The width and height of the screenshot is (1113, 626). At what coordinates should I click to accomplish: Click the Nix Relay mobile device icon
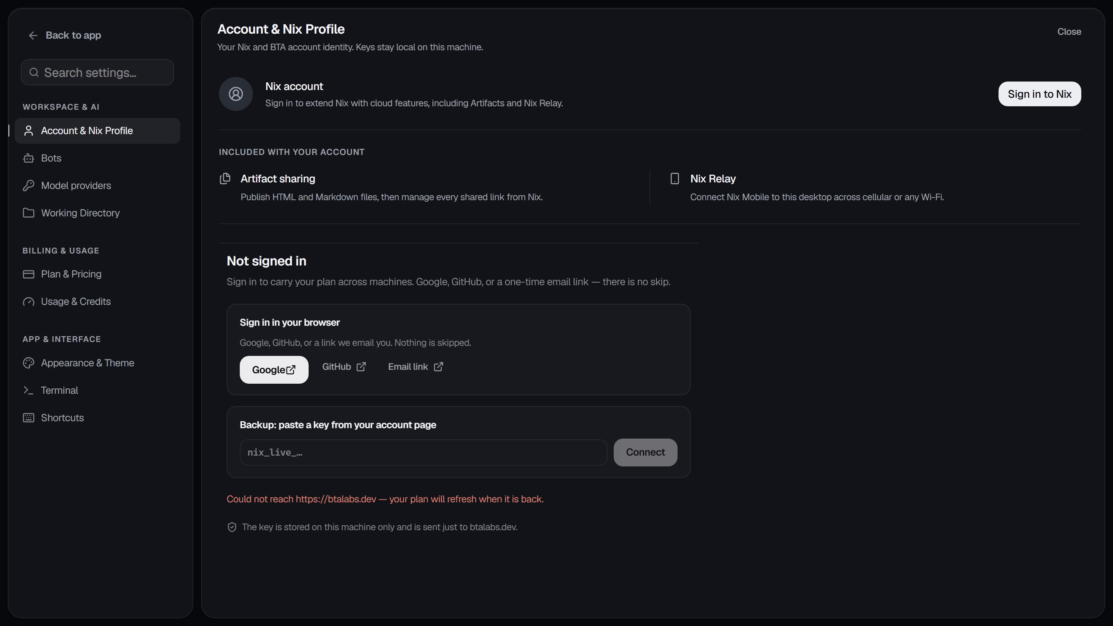[674, 178]
